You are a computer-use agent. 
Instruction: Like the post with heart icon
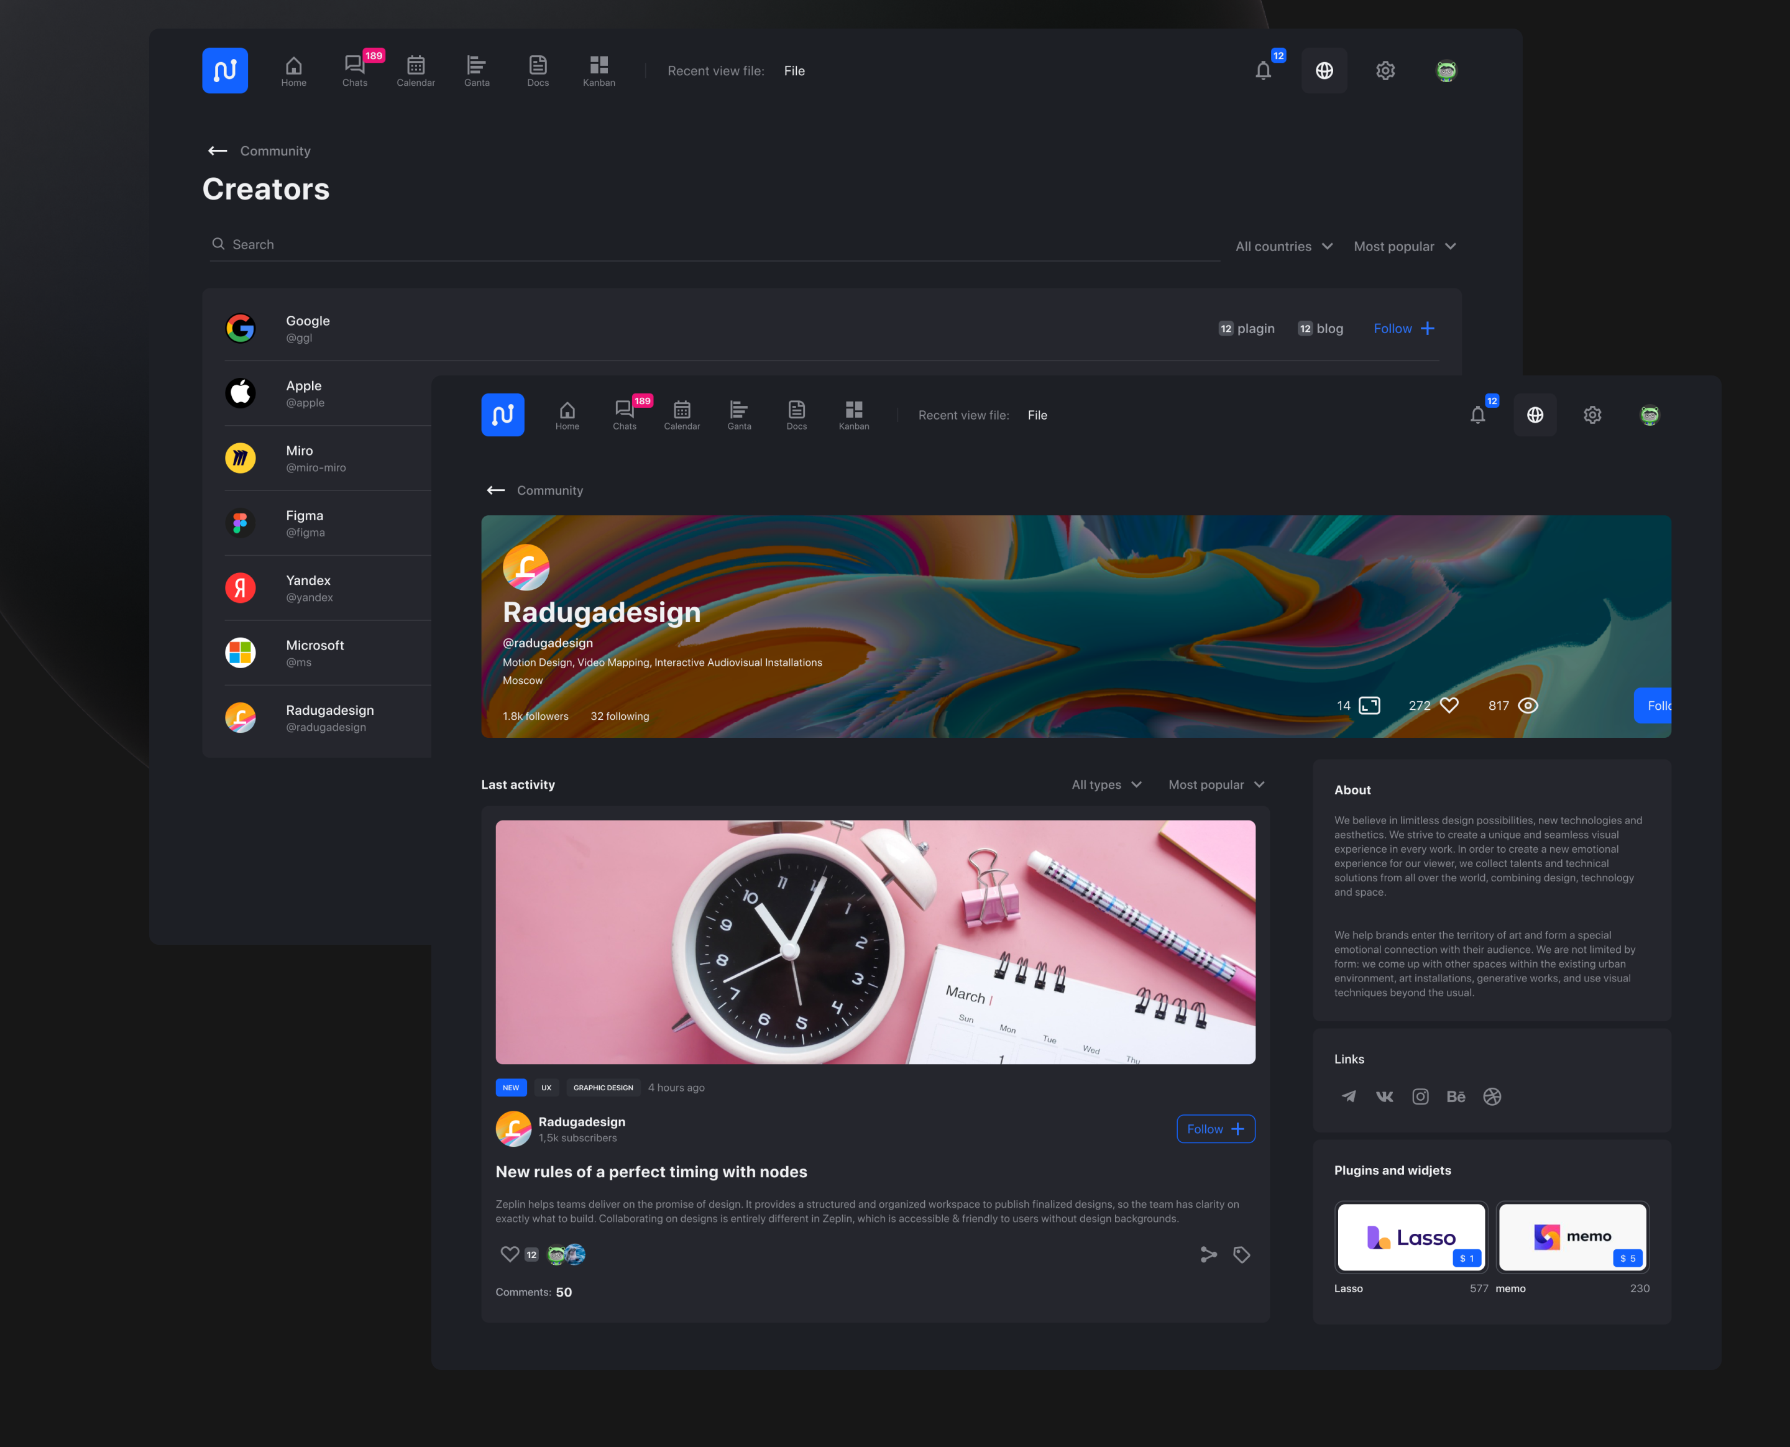(509, 1254)
